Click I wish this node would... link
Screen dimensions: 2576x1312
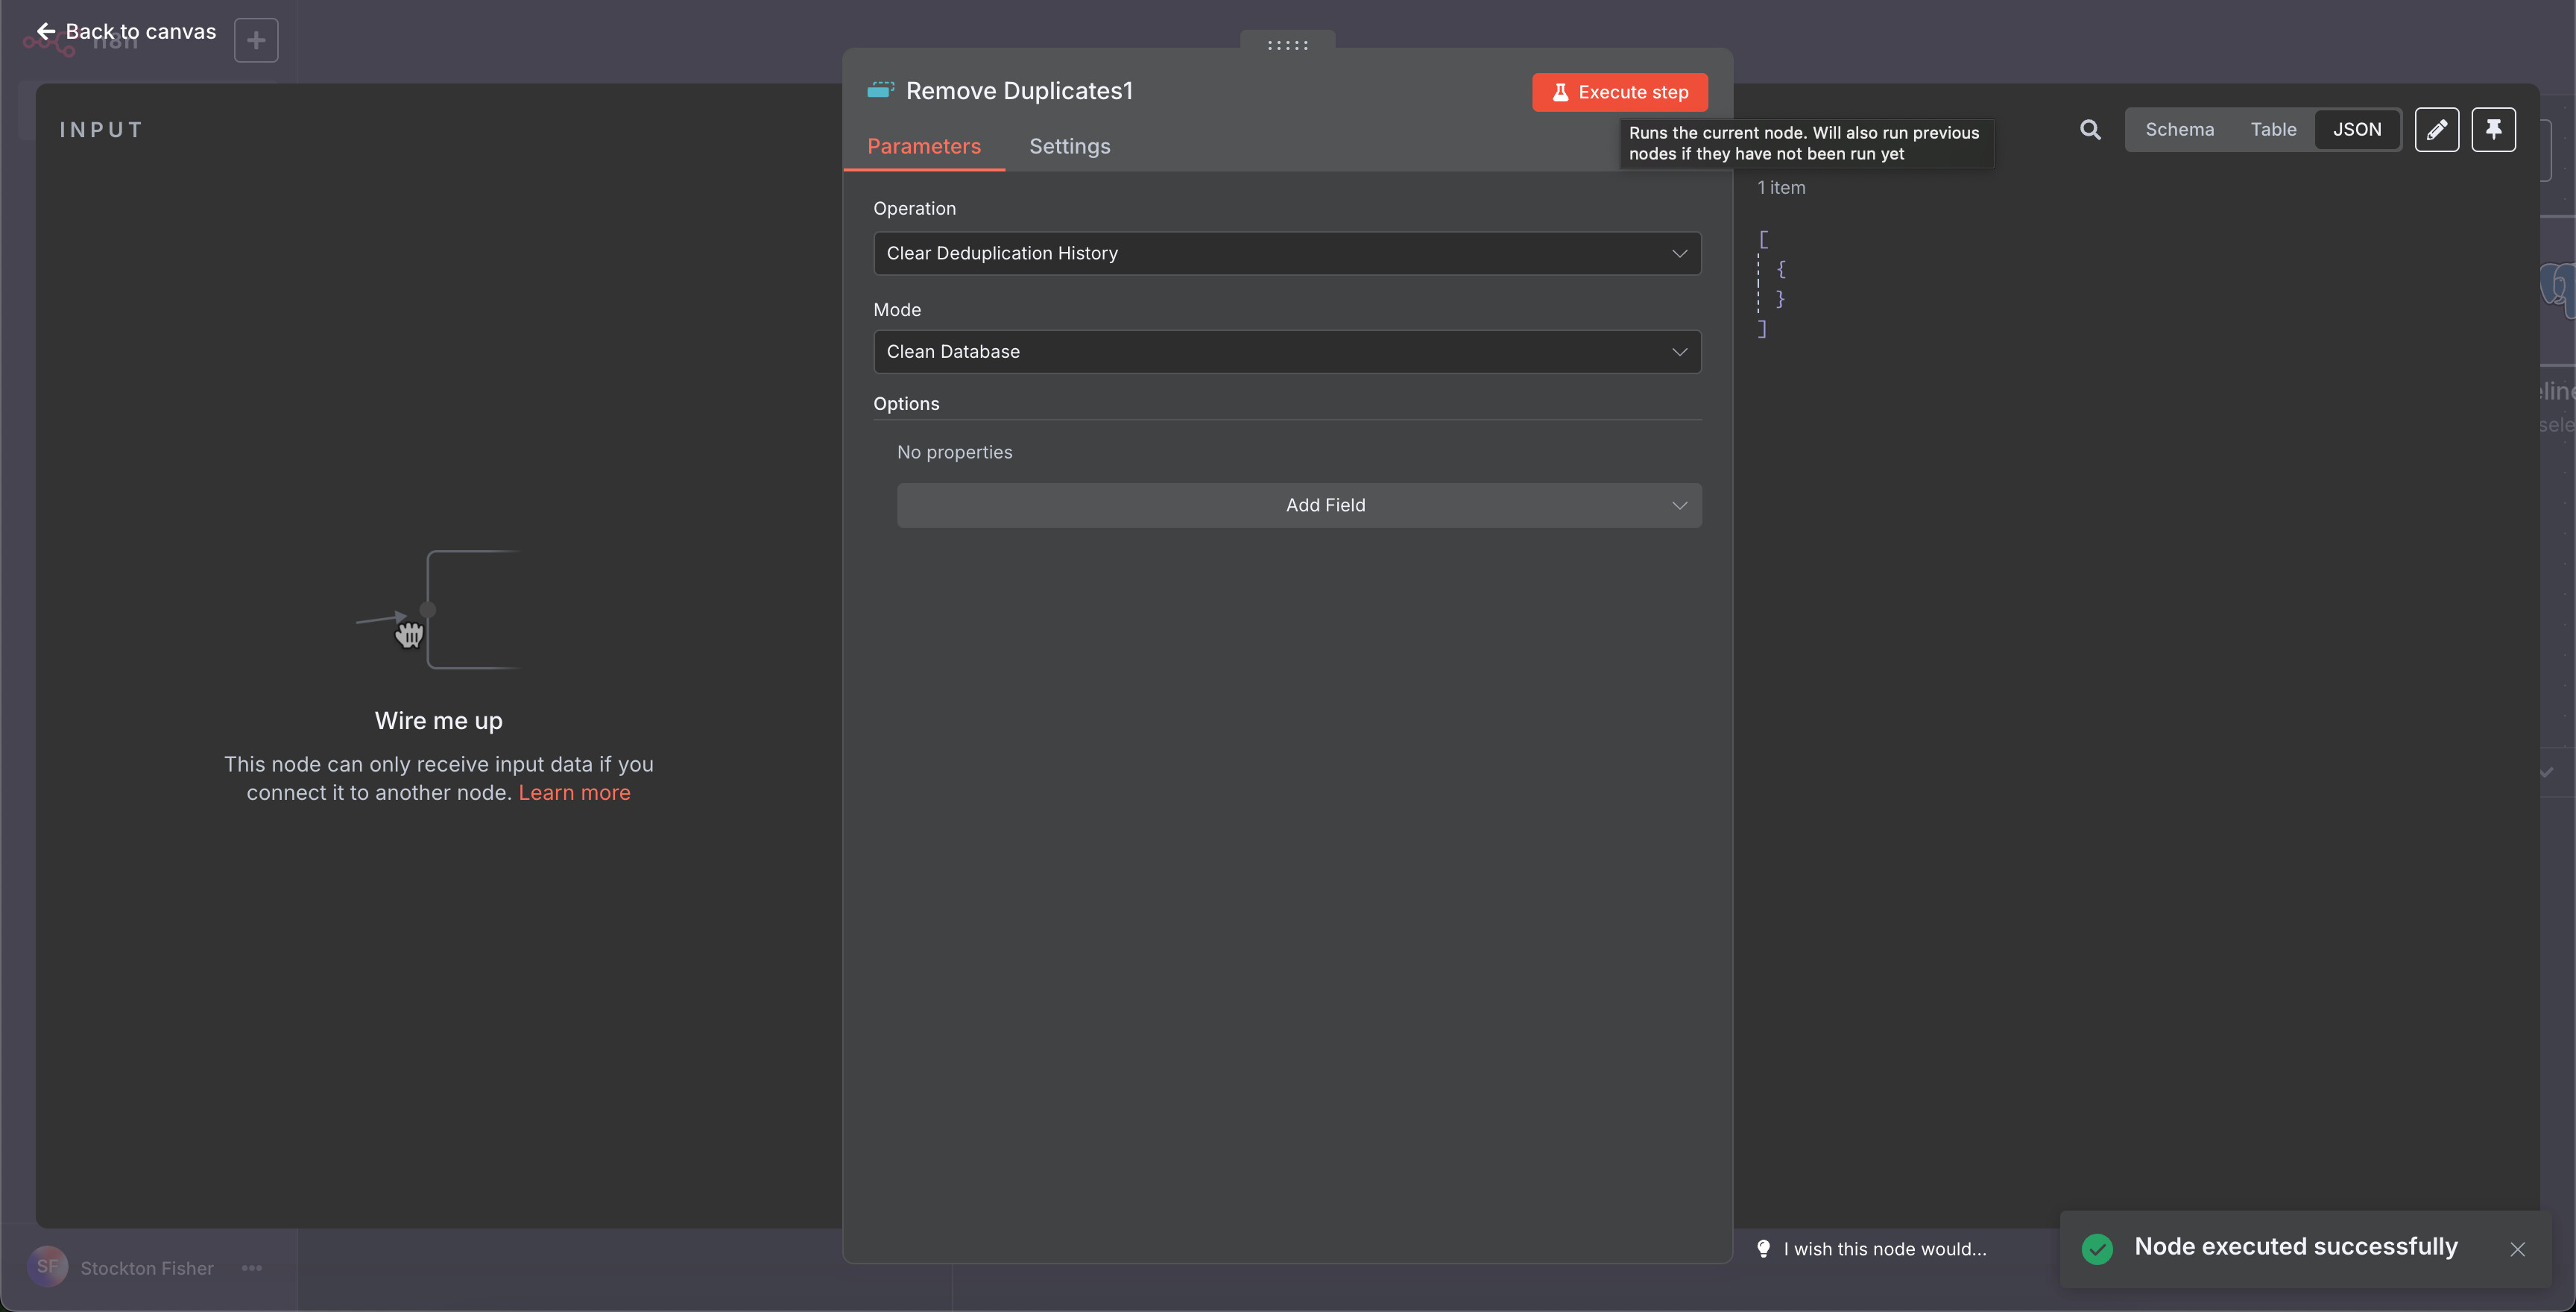point(1885,1249)
